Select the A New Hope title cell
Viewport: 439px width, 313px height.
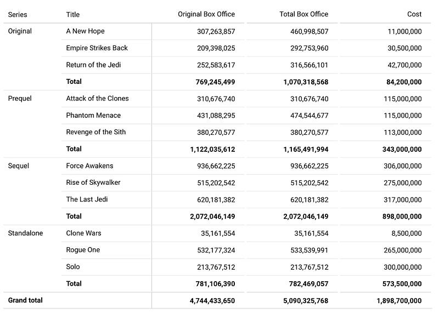click(85, 31)
